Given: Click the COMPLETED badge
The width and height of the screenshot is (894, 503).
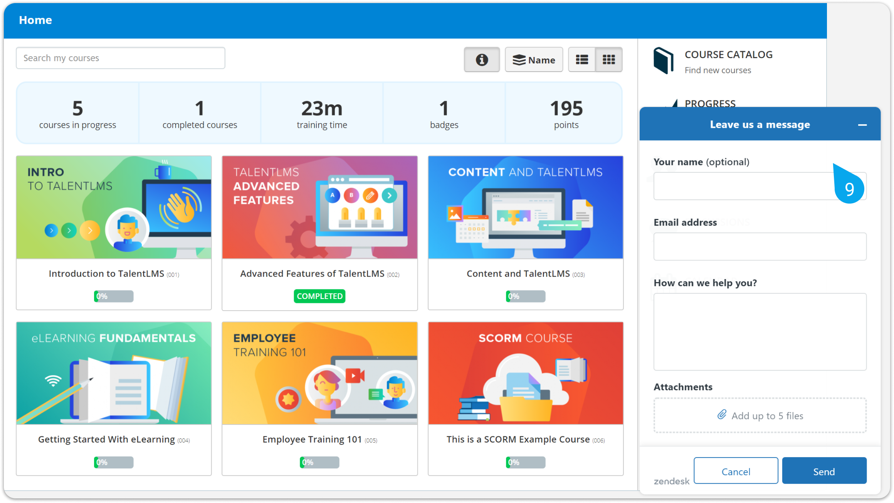Looking at the screenshot, I should (x=320, y=296).
